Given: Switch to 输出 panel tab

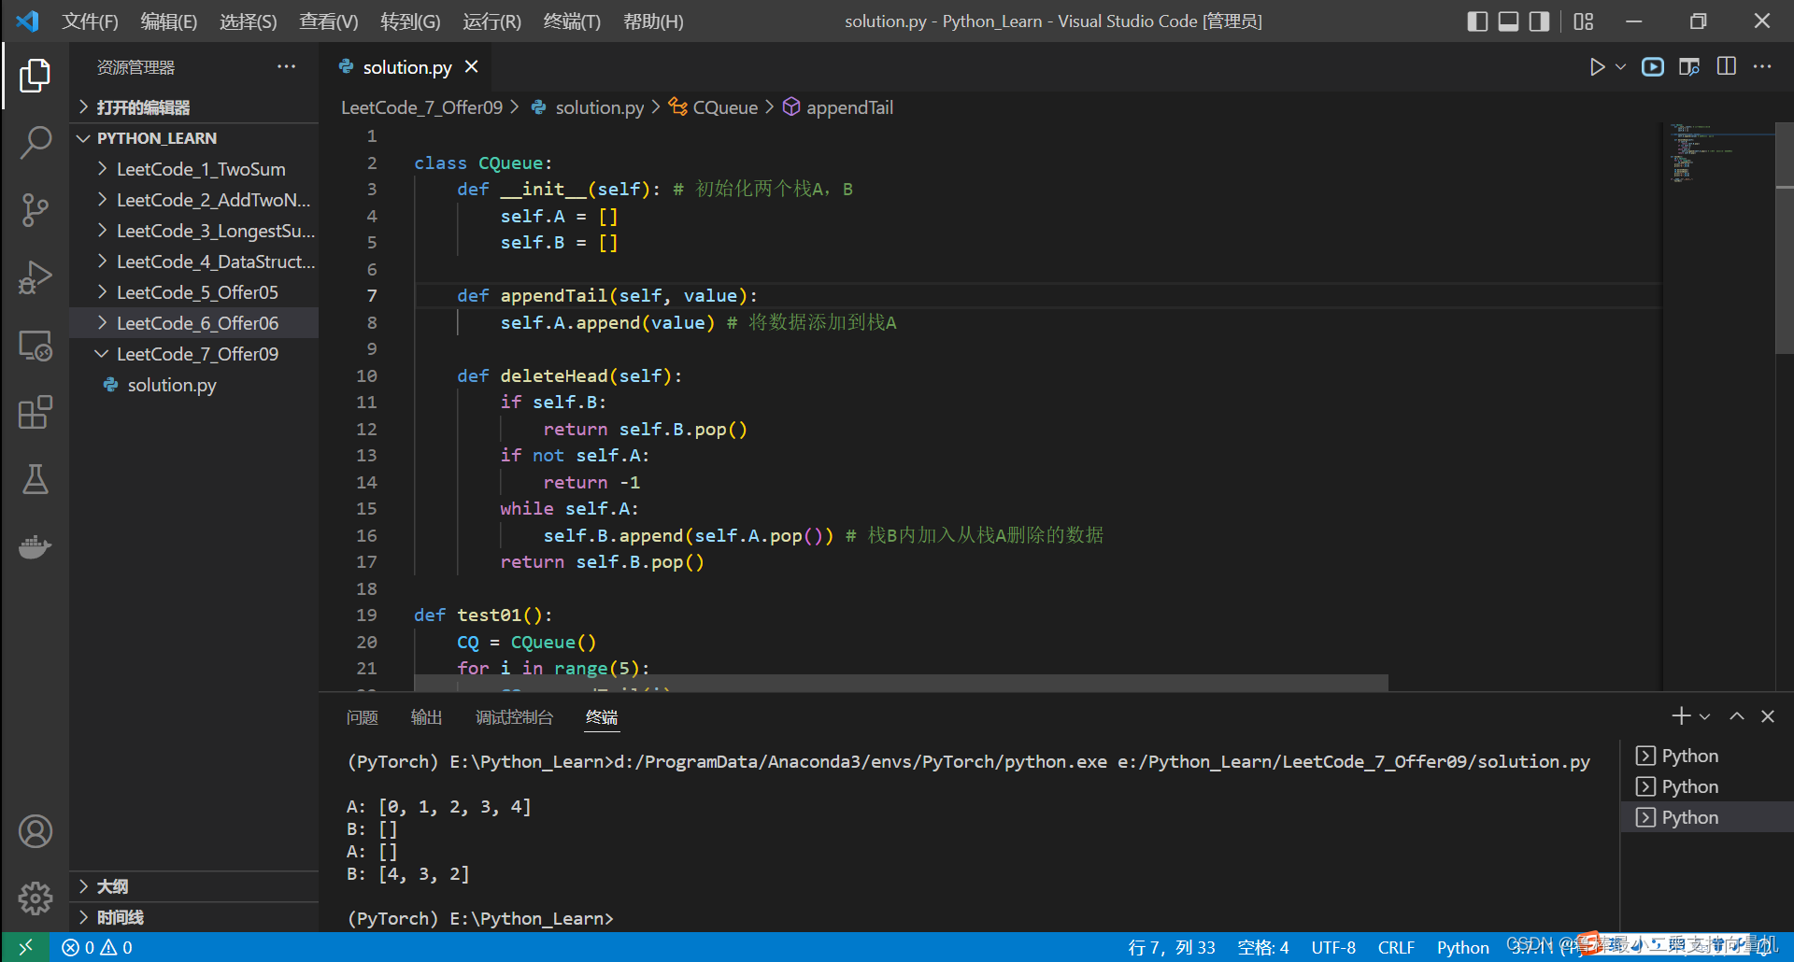Looking at the screenshot, I should click(426, 717).
